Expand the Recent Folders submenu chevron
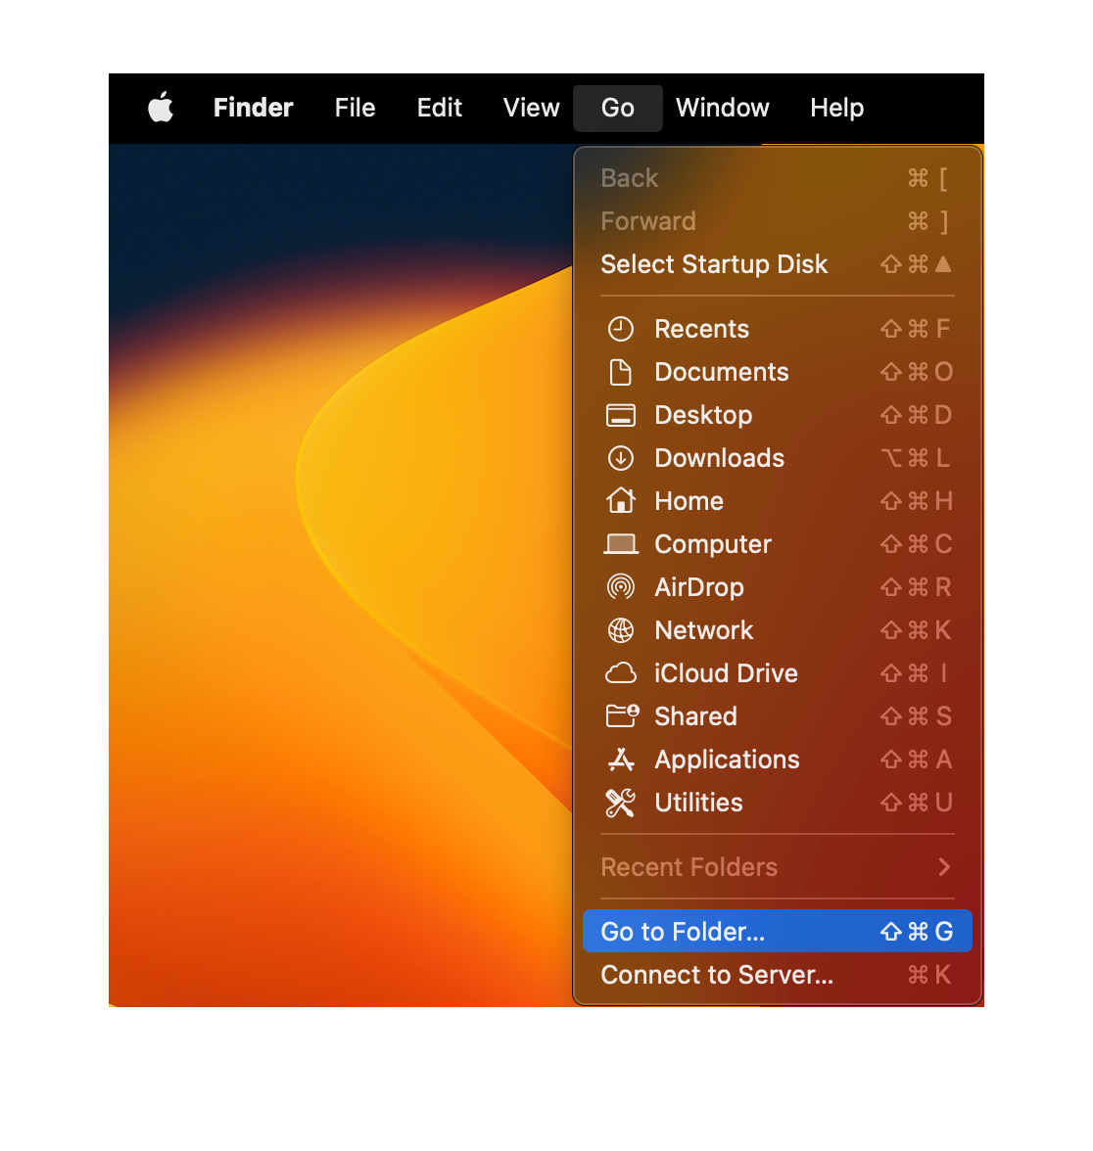The height and width of the screenshot is (1151, 1093). [x=944, y=867]
